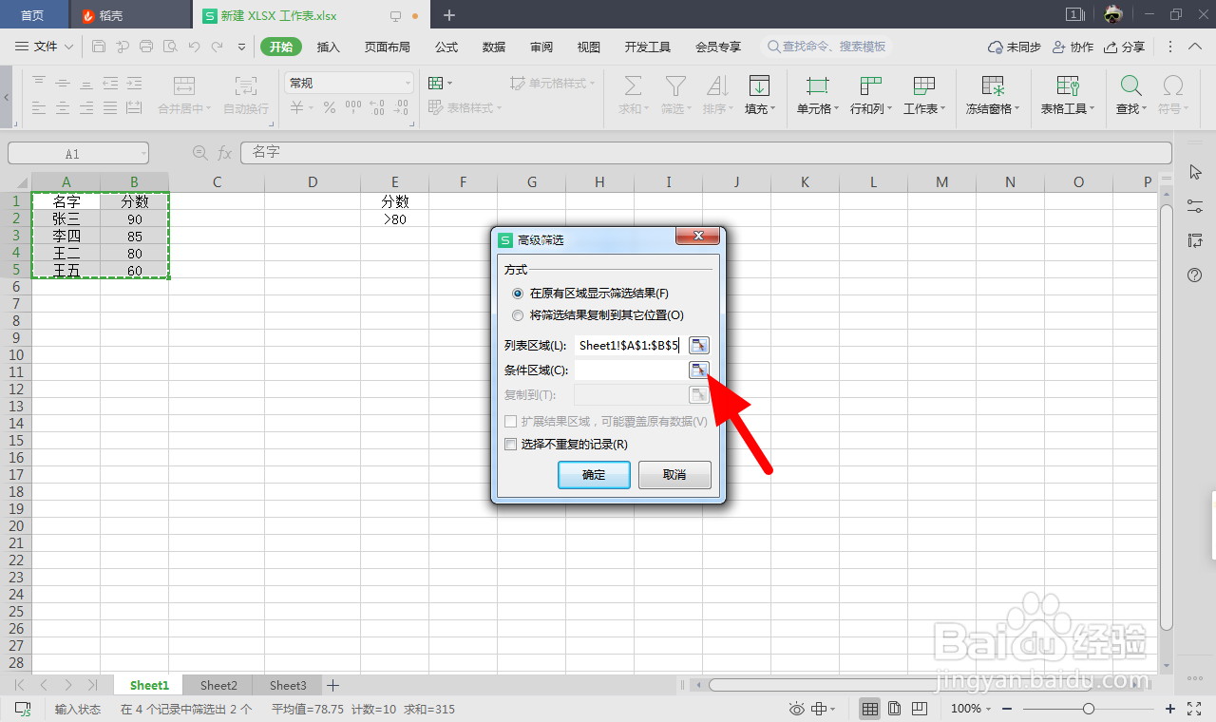Click the Find (查找) magnifier icon
The height and width of the screenshot is (722, 1216).
click(1130, 86)
